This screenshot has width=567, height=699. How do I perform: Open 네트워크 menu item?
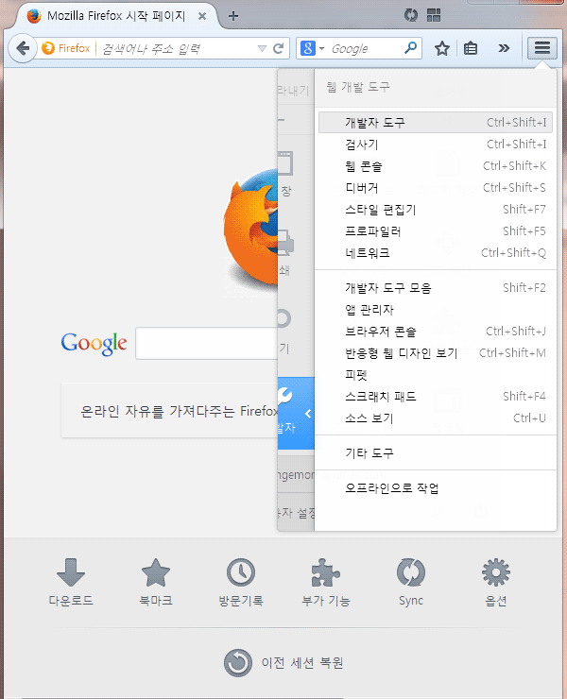coord(436,253)
